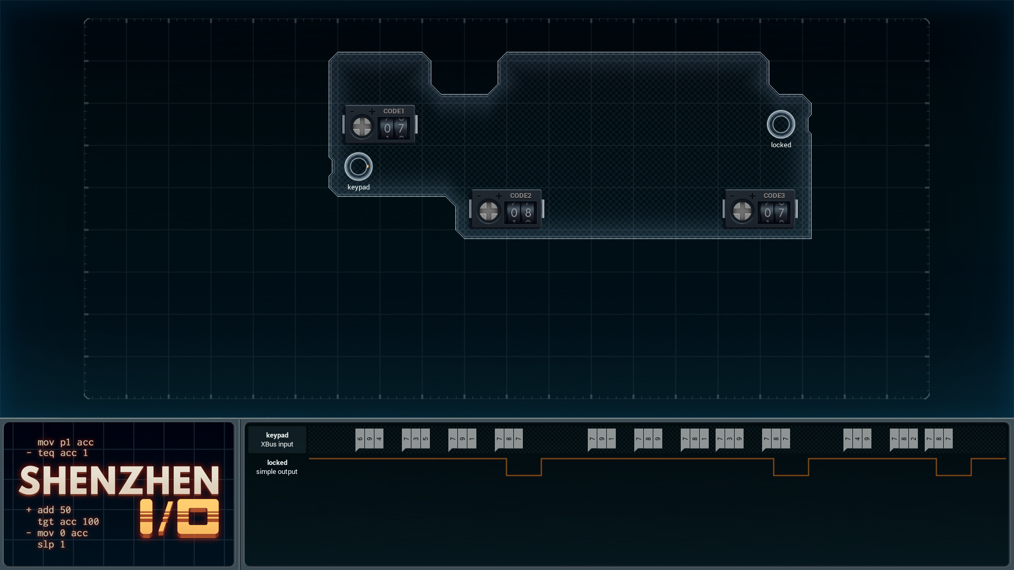Click the 7 3 5 keypad packet

[x=416, y=439]
